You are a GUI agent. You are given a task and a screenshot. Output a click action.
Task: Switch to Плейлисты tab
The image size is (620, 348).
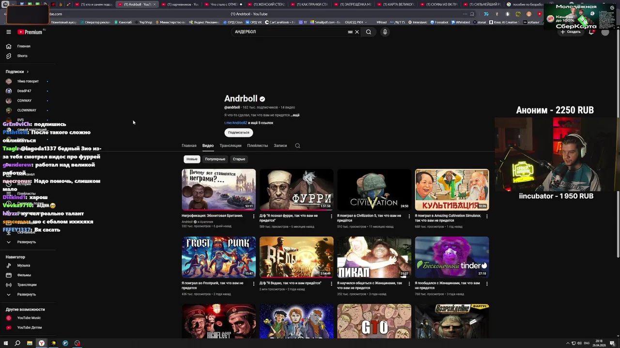click(x=257, y=145)
